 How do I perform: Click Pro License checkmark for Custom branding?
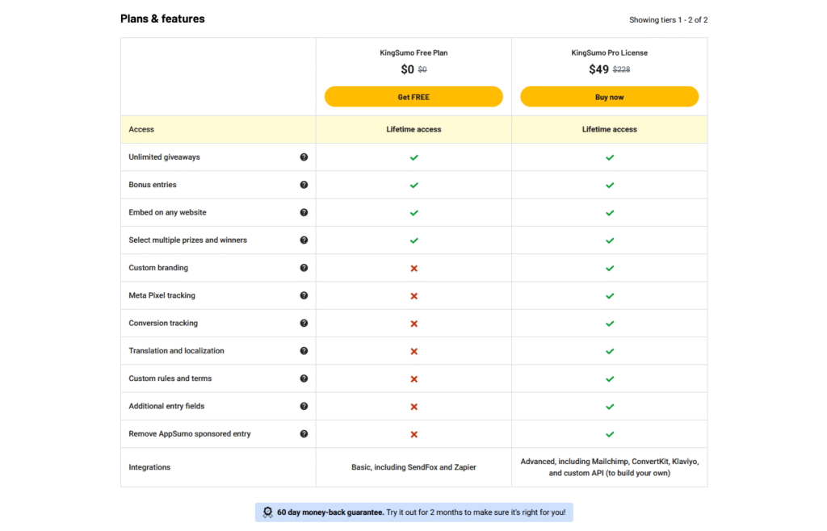point(610,268)
